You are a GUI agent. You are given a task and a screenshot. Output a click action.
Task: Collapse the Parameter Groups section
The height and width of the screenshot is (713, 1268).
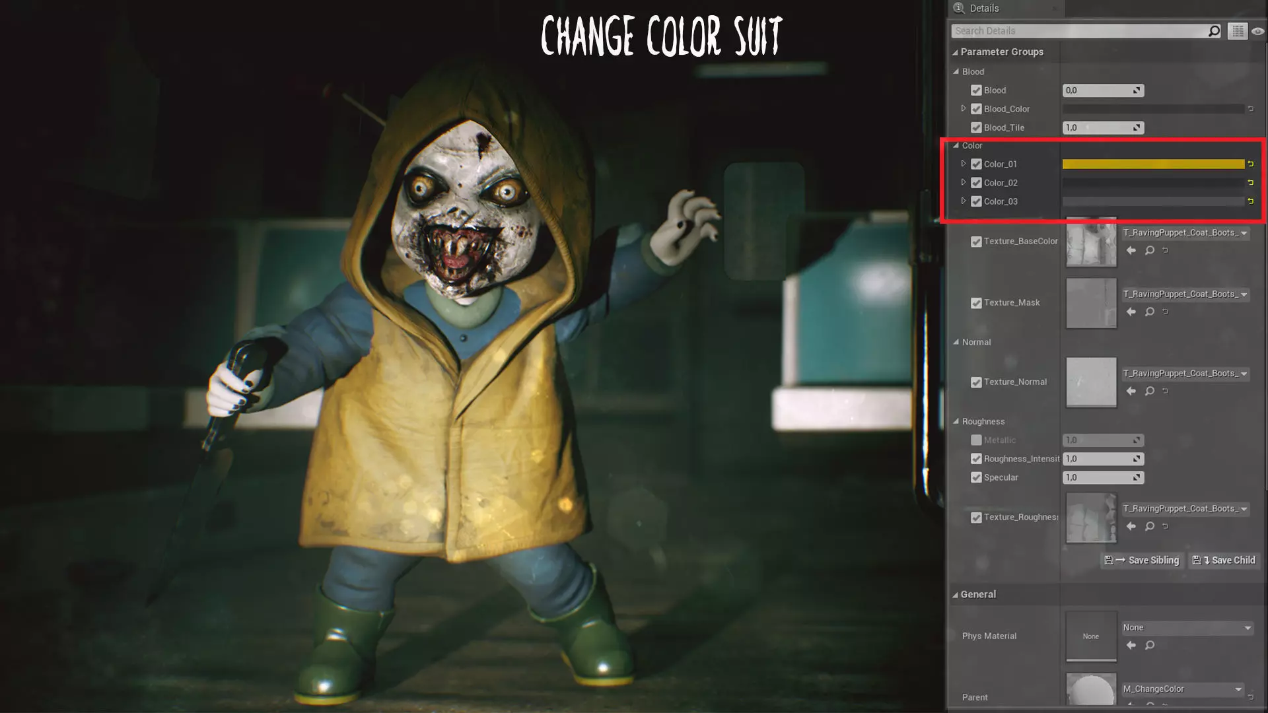(x=955, y=52)
